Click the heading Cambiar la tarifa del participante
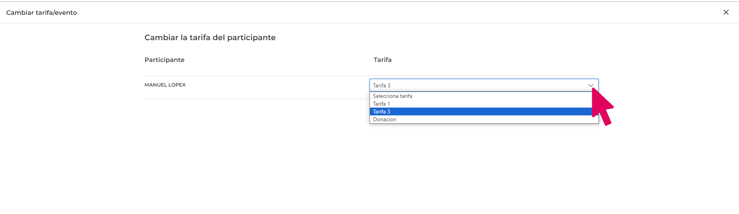The image size is (739, 214). pos(210,37)
